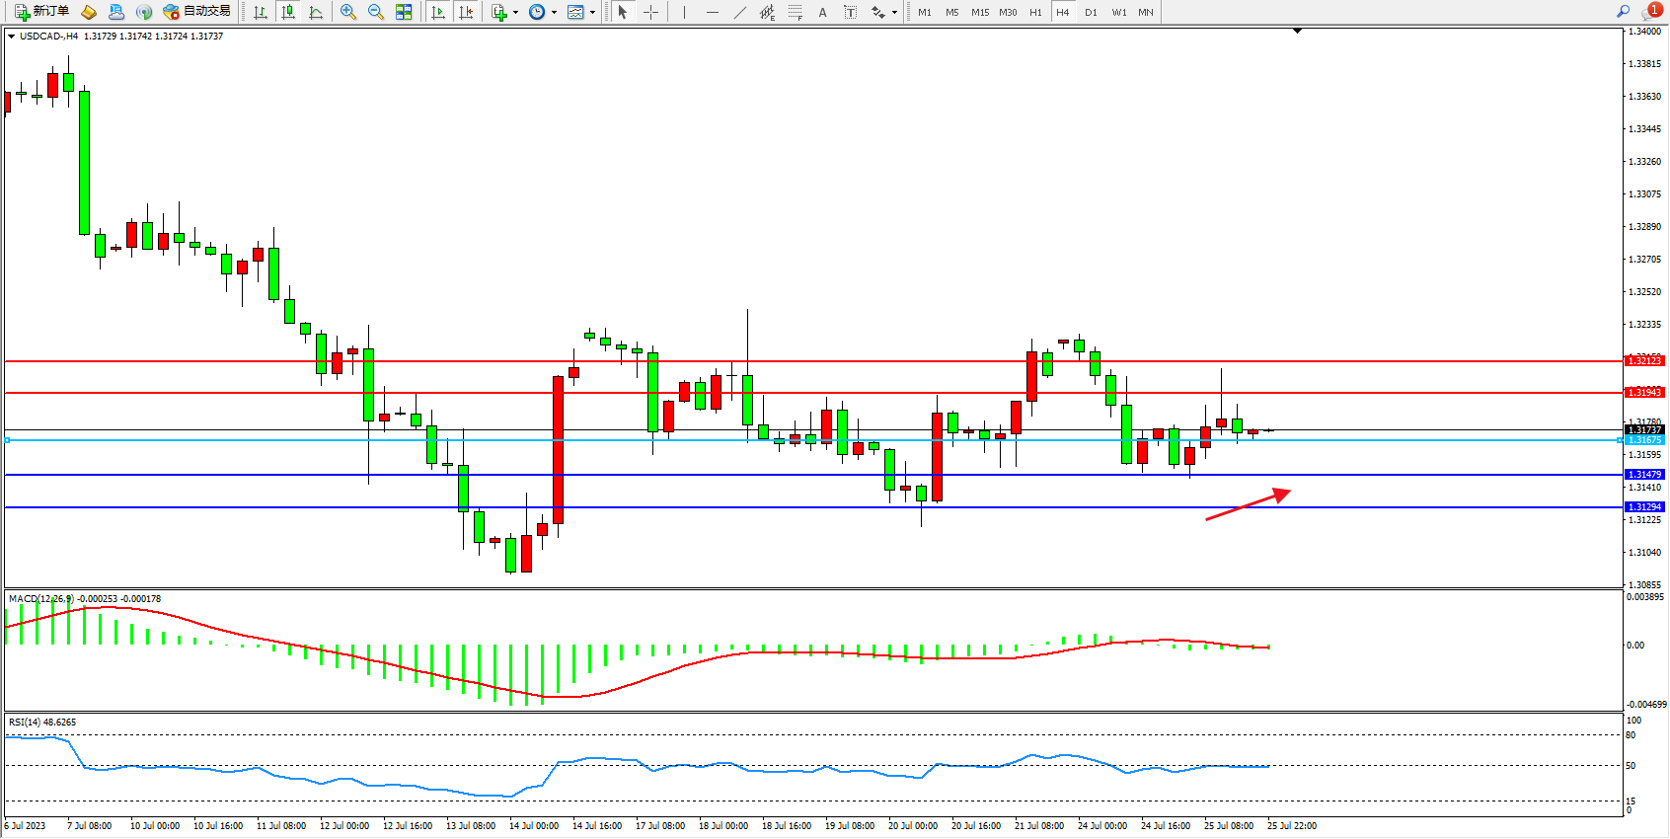Screen dimensions: 1670x839
Task: Click the New Order (新订单) button
Action: pyautogui.click(x=41, y=12)
